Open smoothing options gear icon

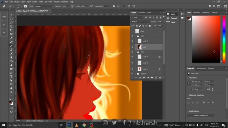(114, 6)
